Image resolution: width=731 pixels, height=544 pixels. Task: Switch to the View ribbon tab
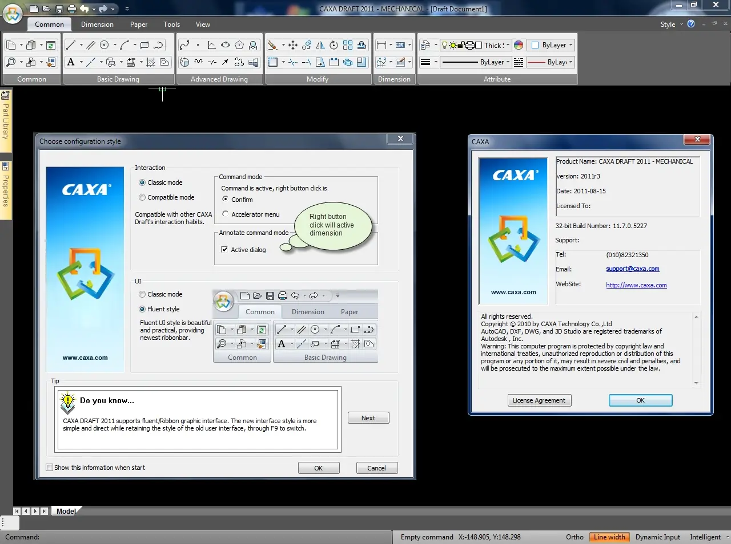pyautogui.click(x=203, y=25)
